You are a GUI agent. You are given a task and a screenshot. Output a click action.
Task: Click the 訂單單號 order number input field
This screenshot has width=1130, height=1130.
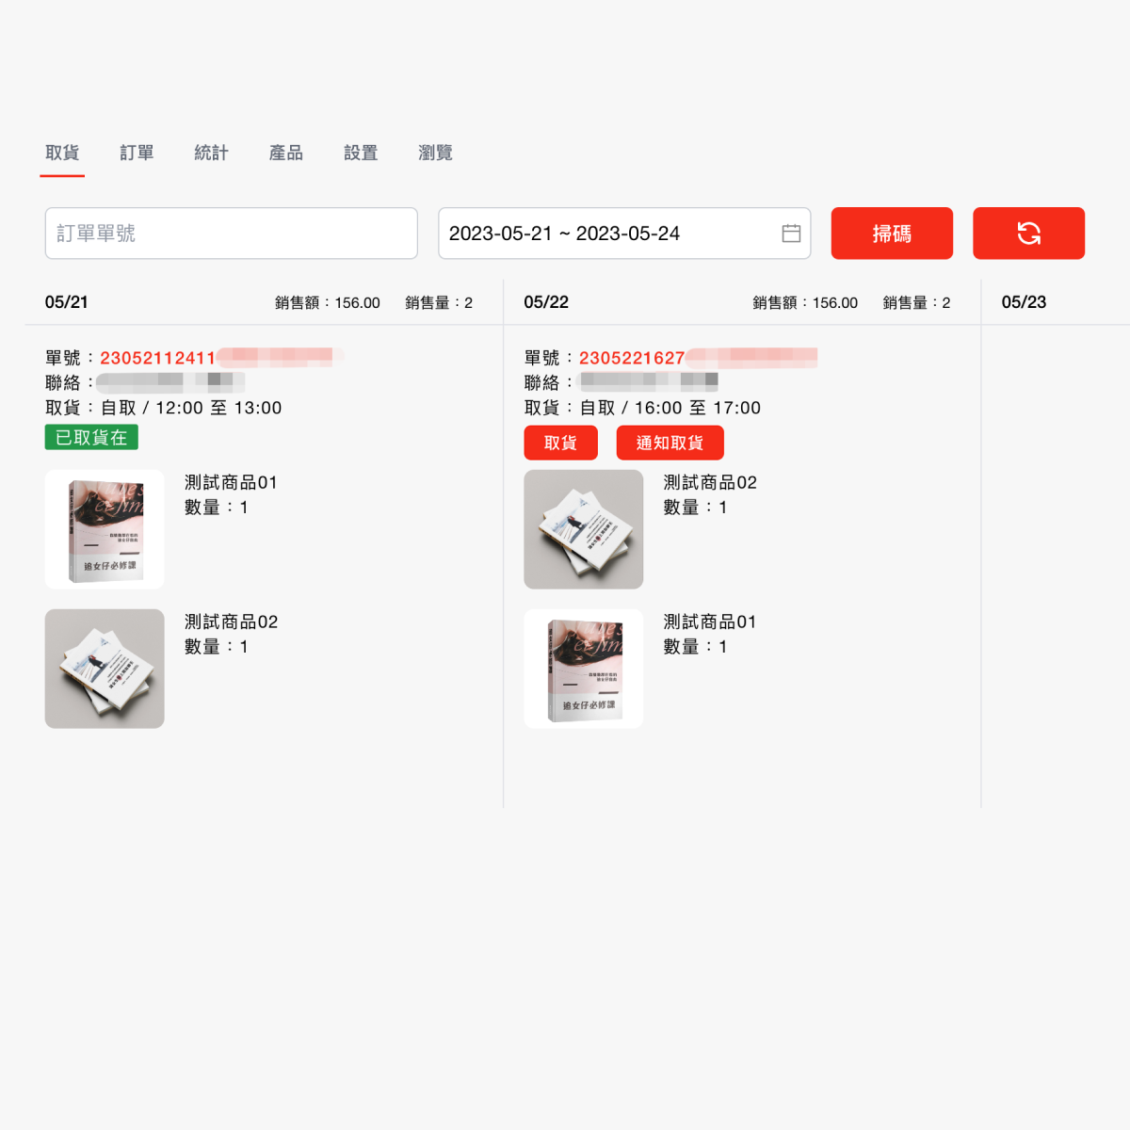(x=231, y=233)
